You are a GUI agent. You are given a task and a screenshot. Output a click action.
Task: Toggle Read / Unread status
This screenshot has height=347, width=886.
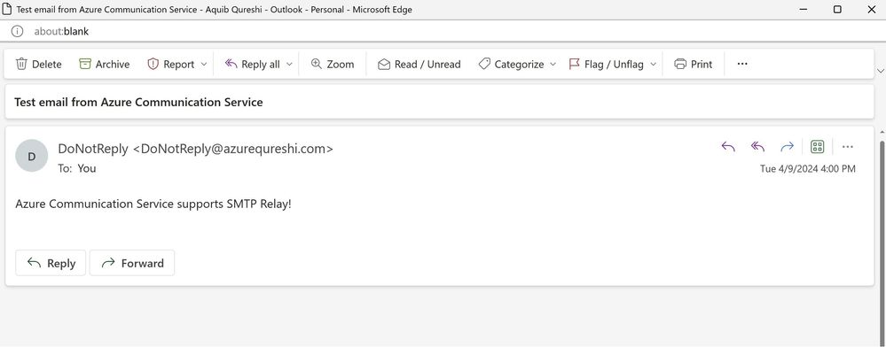pos(419,65)
